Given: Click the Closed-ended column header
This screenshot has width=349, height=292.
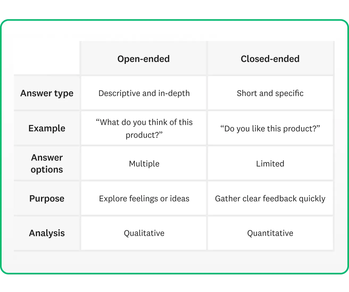Looking at the screenshot, I should click(270, 59).
